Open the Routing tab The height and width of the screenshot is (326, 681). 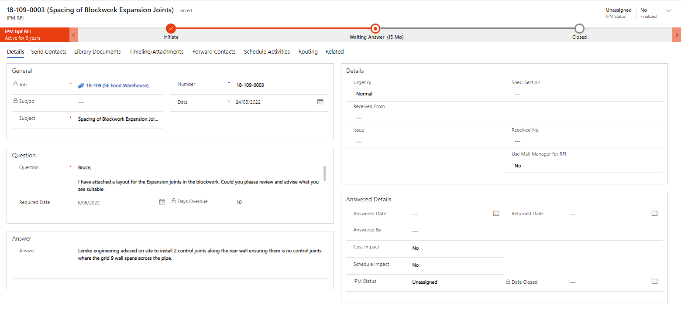308,51
